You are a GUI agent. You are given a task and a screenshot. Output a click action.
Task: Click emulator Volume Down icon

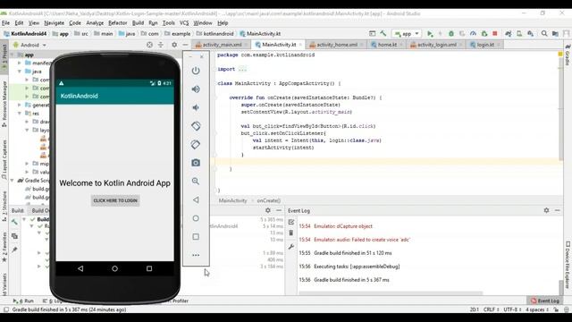pos(196,107)
